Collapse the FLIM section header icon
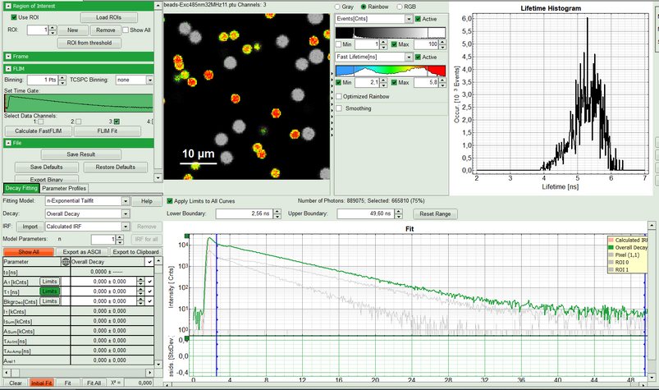Screen dimensions: 659x390 click(7, 68)
